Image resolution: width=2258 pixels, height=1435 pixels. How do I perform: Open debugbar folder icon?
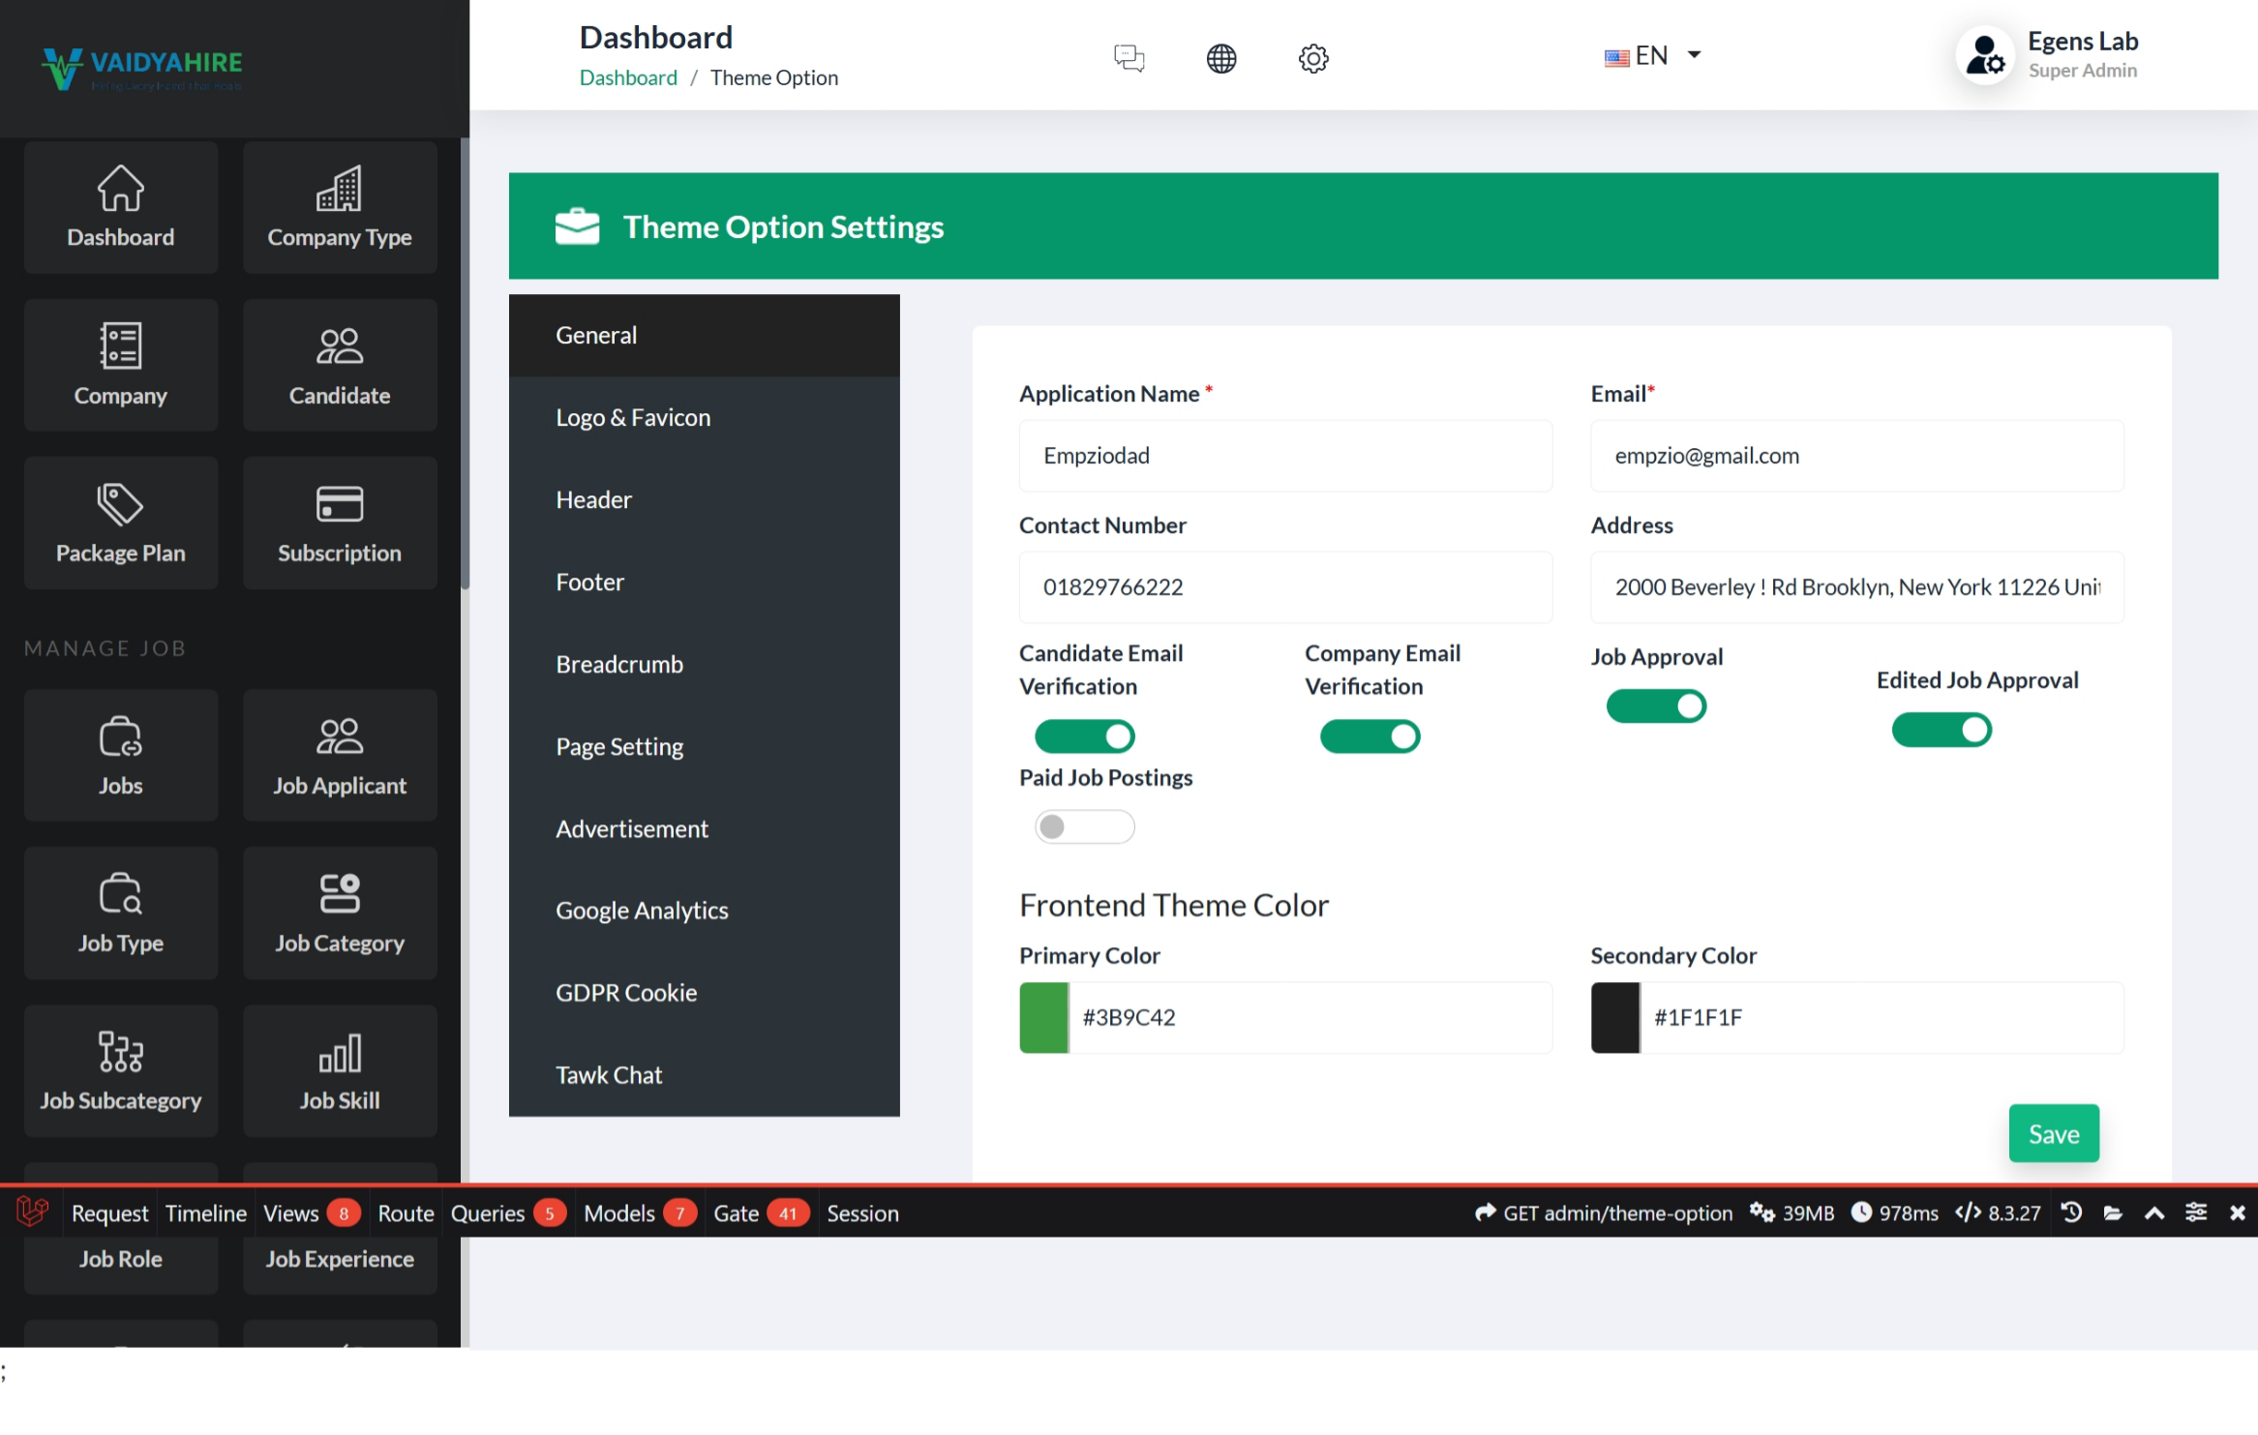(2112, 1212)
